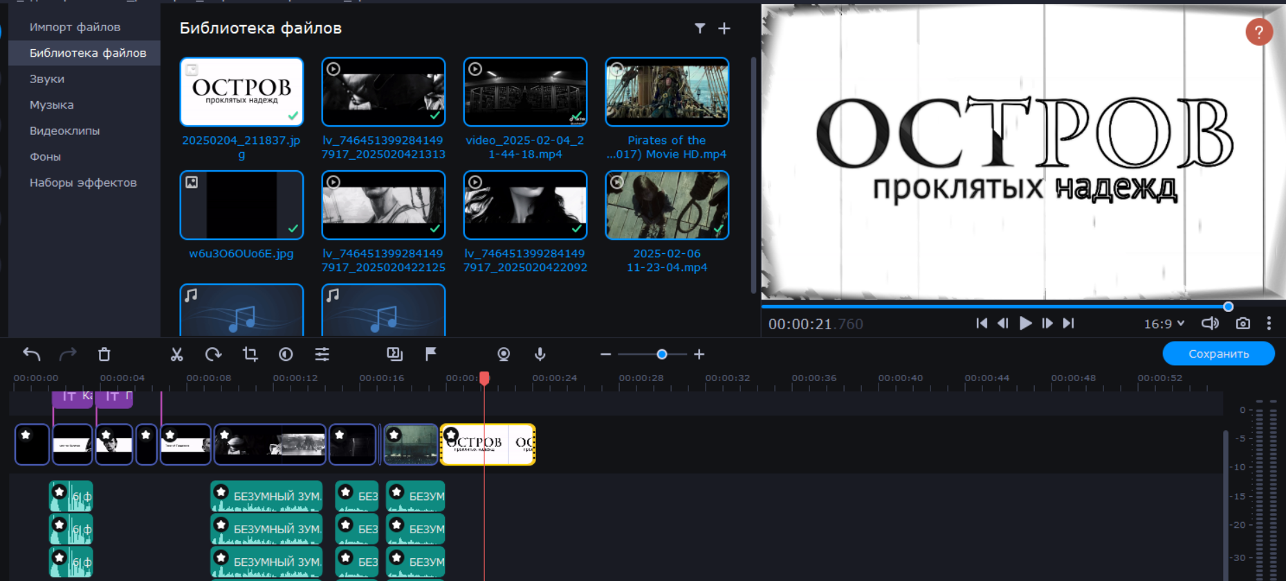Click the microphone record audio icon
The height and width of the screenshot is (581, 1286).
[540, 355]
